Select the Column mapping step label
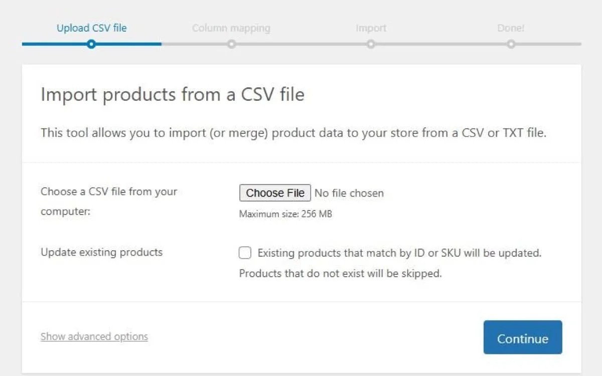This screenshot has width=602, height=376. [x=231, y=28]
